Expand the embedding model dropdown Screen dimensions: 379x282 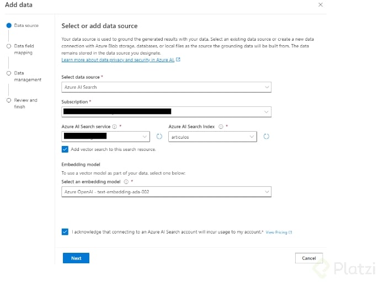(x=166, y=192)
